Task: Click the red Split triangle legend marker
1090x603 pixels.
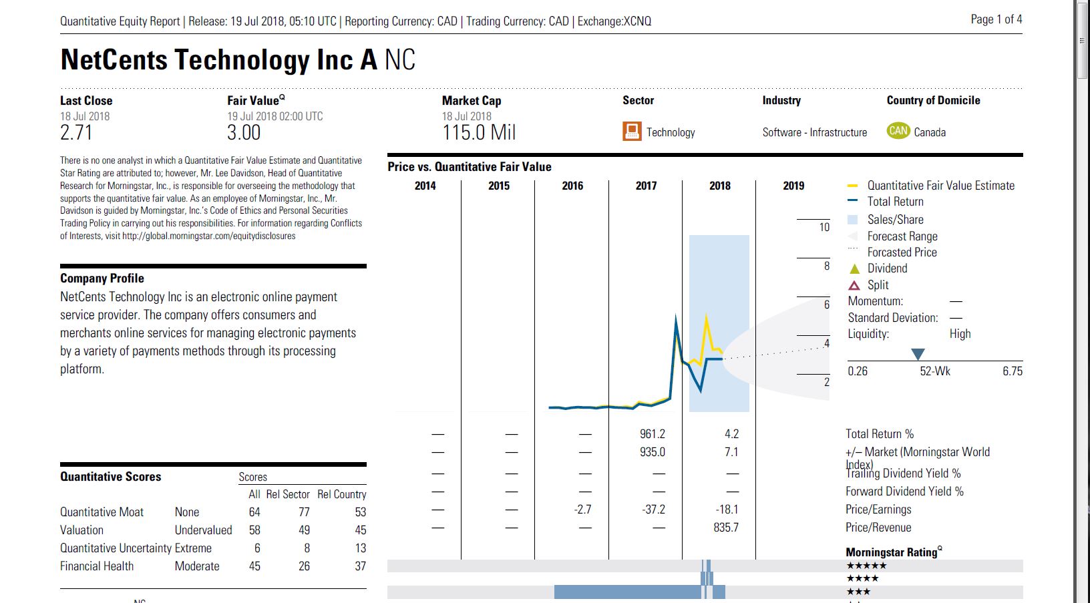Action: 854,286
